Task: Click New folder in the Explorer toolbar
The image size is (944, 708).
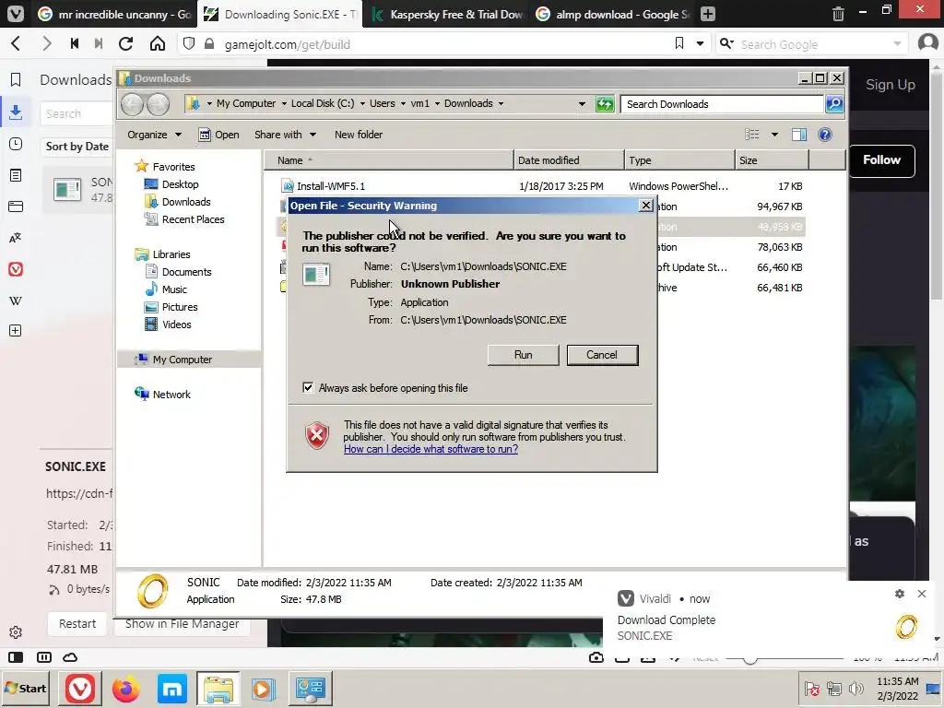Action: coord(359,135)
